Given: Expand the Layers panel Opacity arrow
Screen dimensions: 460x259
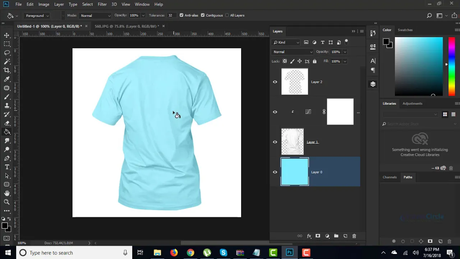Looking at the screenshot, I should coord(345,52).
